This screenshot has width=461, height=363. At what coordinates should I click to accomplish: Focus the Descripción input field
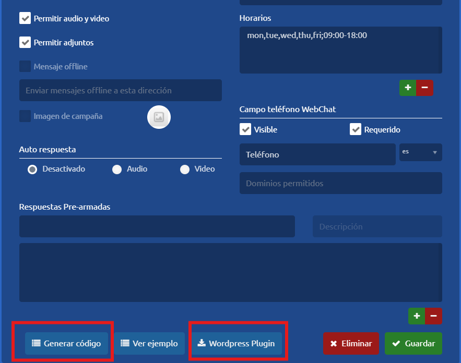[x=377, y=226]
